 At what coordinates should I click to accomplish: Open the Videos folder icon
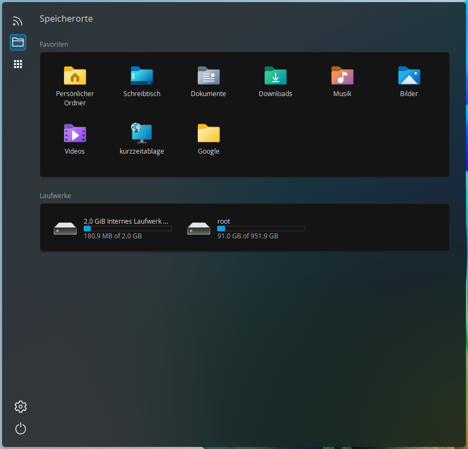tap(75, 133)
